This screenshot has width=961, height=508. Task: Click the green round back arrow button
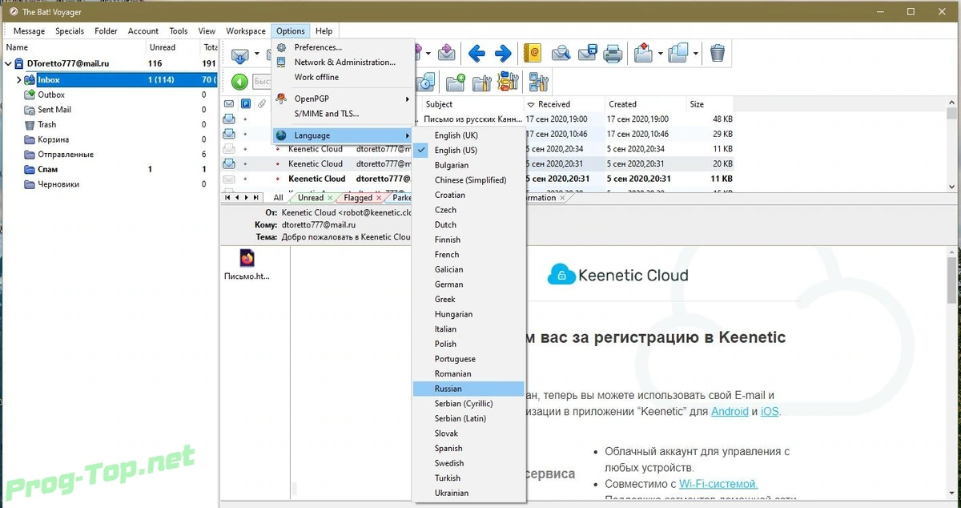pos(239,82)
